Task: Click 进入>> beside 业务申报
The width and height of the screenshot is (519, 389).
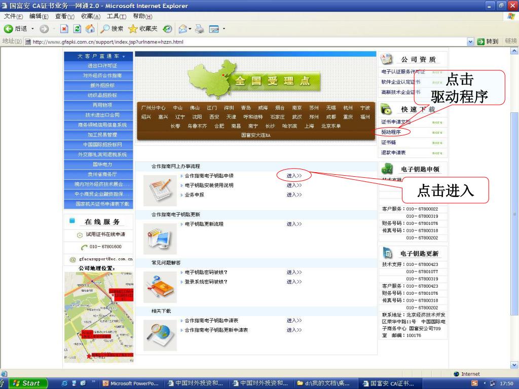Action: tap(294, 195)
